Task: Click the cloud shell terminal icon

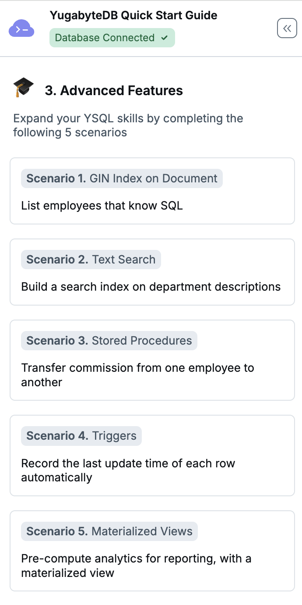Action: [21, 29]
